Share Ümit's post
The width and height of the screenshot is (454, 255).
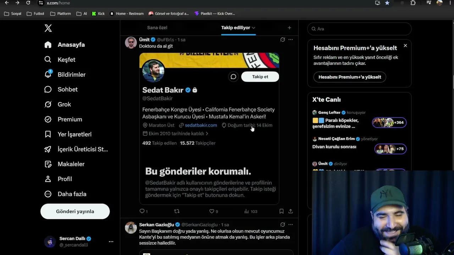(x=290, y=211)
